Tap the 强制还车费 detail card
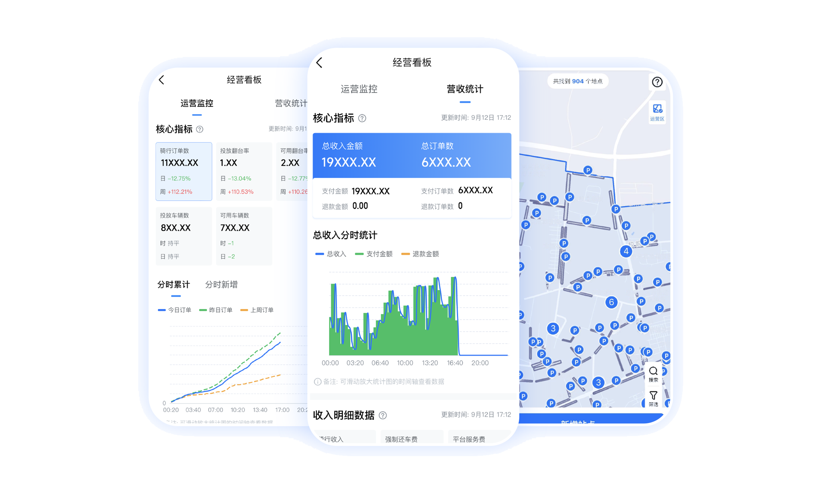The width and height of the screenshot is (821, 493). point(411,438)
